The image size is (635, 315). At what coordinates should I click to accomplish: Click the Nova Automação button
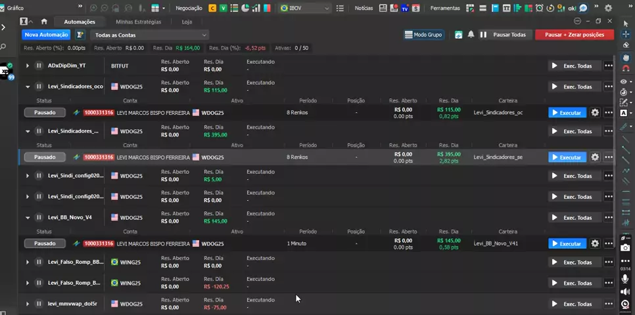point(46,35)
